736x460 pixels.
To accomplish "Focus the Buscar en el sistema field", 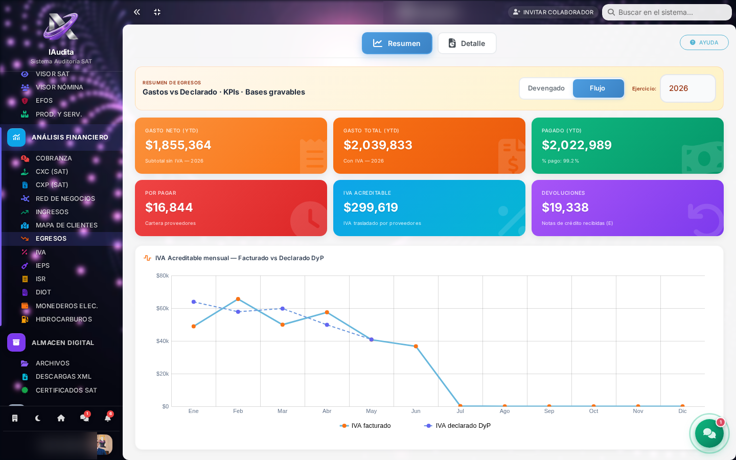I will point(667,12).
